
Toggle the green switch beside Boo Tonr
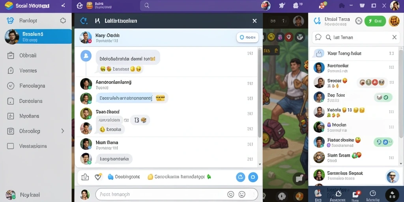click(x=383, y=97)
